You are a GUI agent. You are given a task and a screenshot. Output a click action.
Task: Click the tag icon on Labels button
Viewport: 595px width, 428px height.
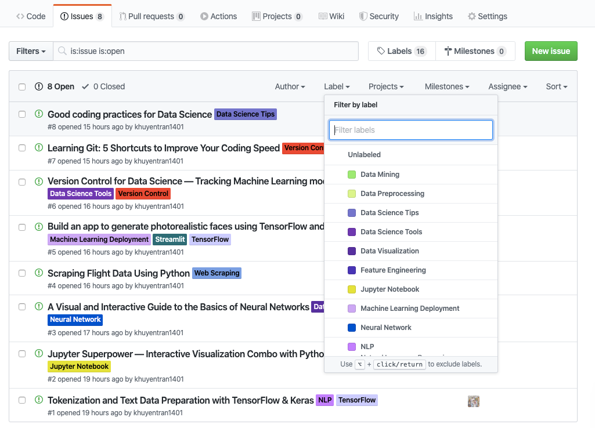tap(381, 51)
